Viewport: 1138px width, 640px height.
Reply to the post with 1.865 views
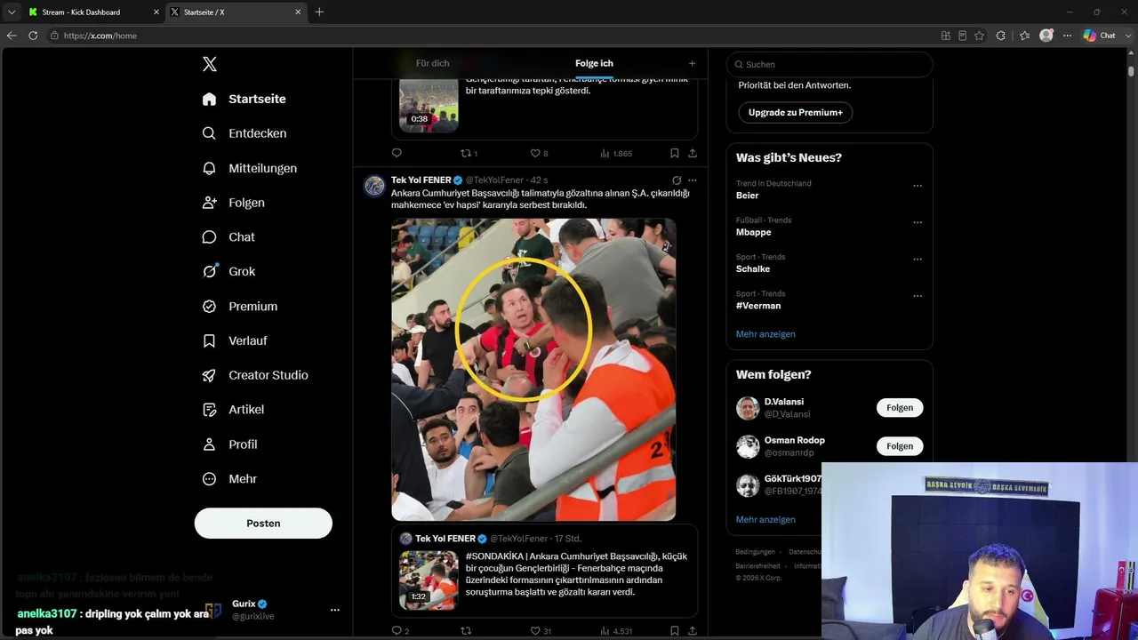tap(397, 153)
